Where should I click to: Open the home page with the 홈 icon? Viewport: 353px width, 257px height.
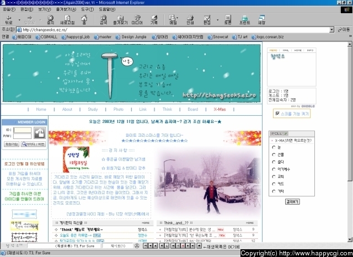coord(84,20)
